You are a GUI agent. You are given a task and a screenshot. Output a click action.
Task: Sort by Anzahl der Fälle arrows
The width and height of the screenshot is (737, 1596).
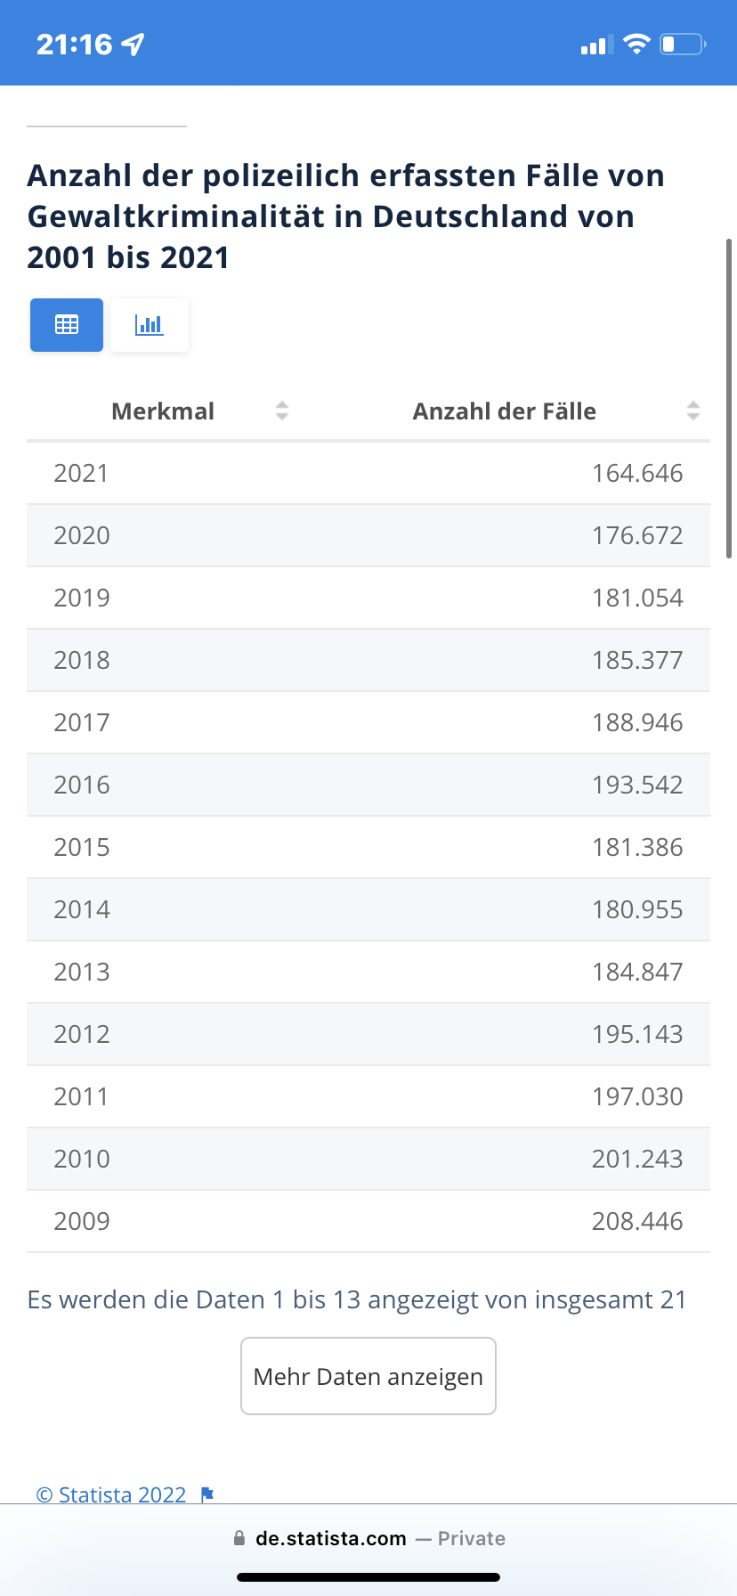tap(693, 411)
